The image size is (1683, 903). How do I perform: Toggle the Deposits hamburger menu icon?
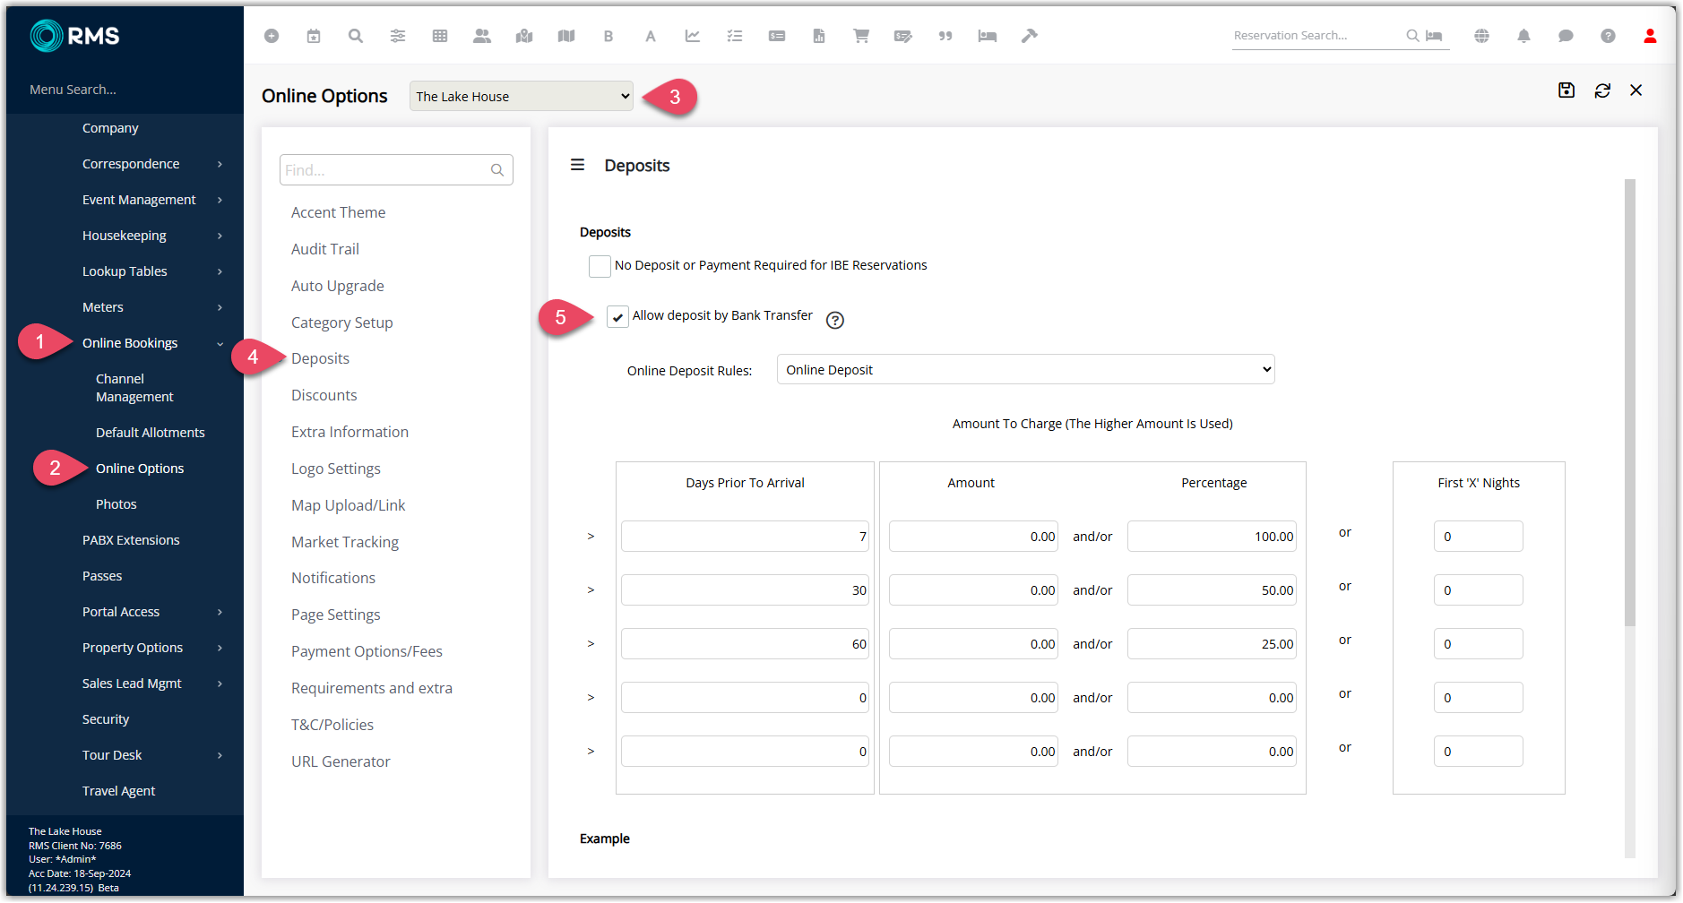[x=578, y=165]
